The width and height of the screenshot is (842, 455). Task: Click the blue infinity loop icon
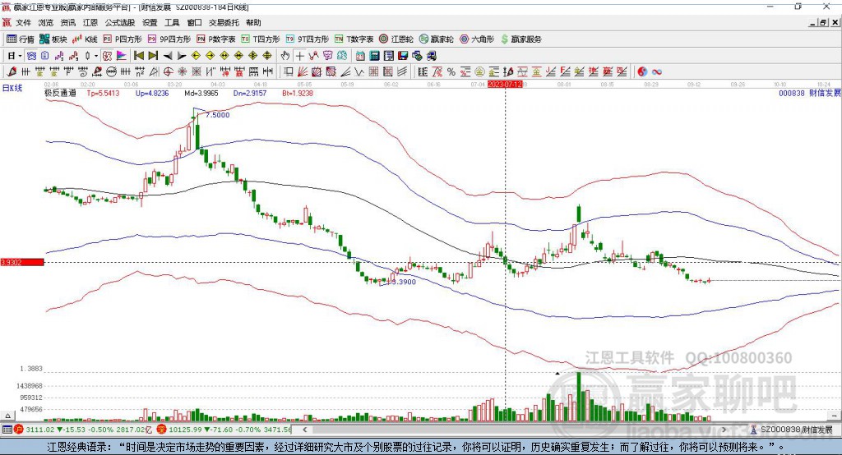tap(657, 72)
